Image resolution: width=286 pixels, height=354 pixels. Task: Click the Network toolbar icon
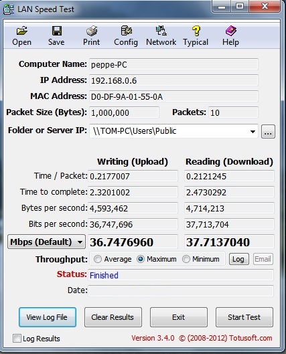tap(161, 31)
